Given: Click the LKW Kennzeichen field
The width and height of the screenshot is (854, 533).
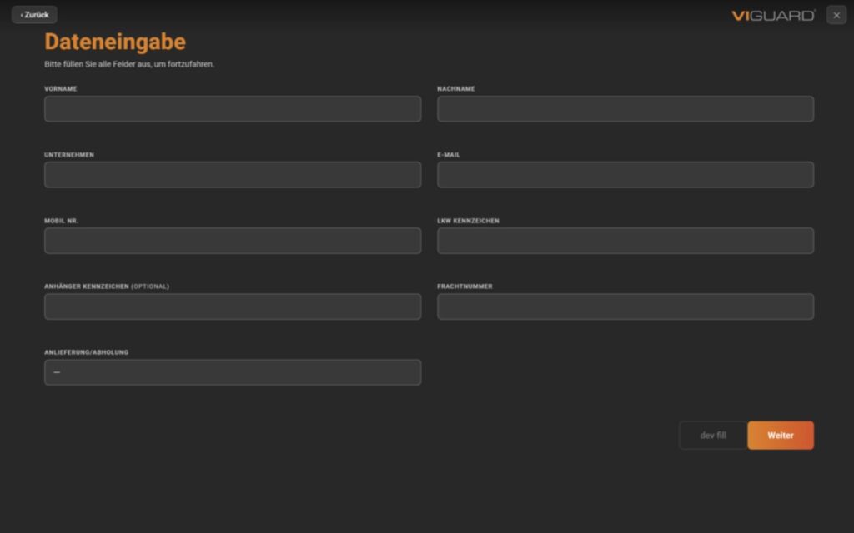Looking at the screenshot, I should point(625,241).
